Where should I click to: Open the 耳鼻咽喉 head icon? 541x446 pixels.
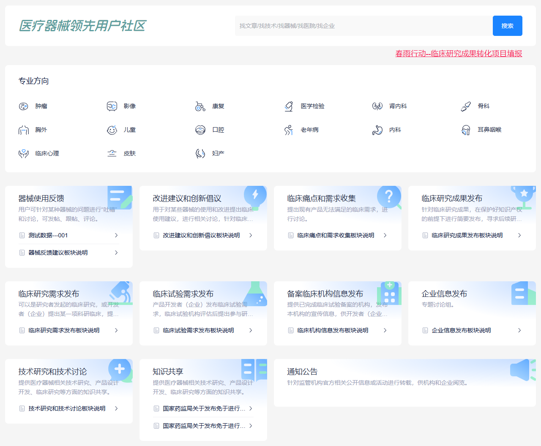(x=466, y=130)
